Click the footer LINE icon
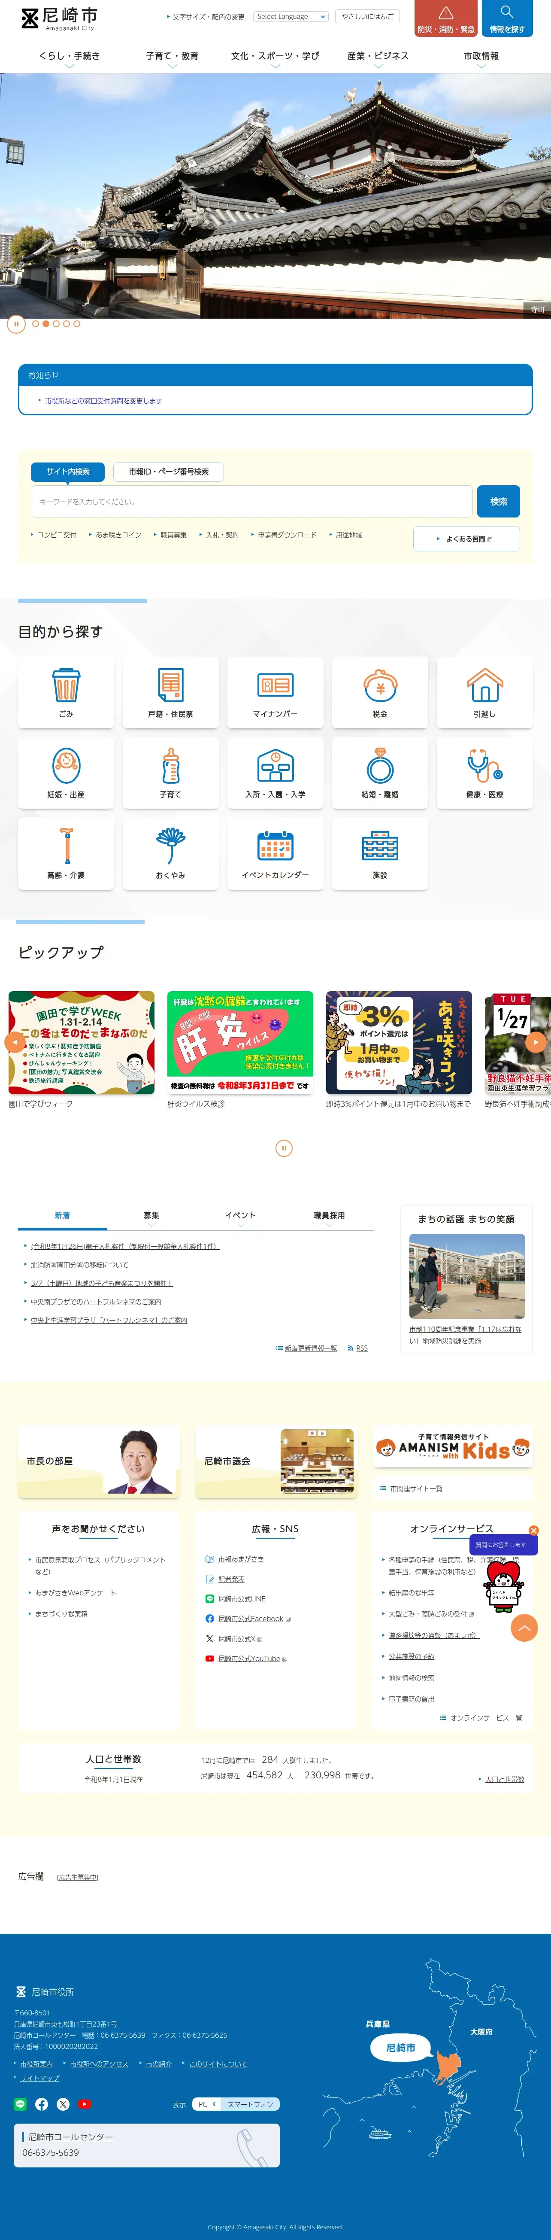Screen dimensions: 551x2240 pos(20,2103)
